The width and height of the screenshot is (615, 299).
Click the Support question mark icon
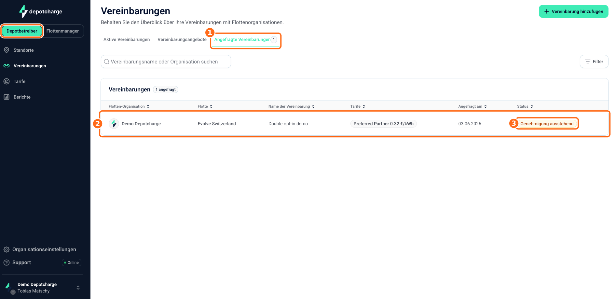[7, 263]
